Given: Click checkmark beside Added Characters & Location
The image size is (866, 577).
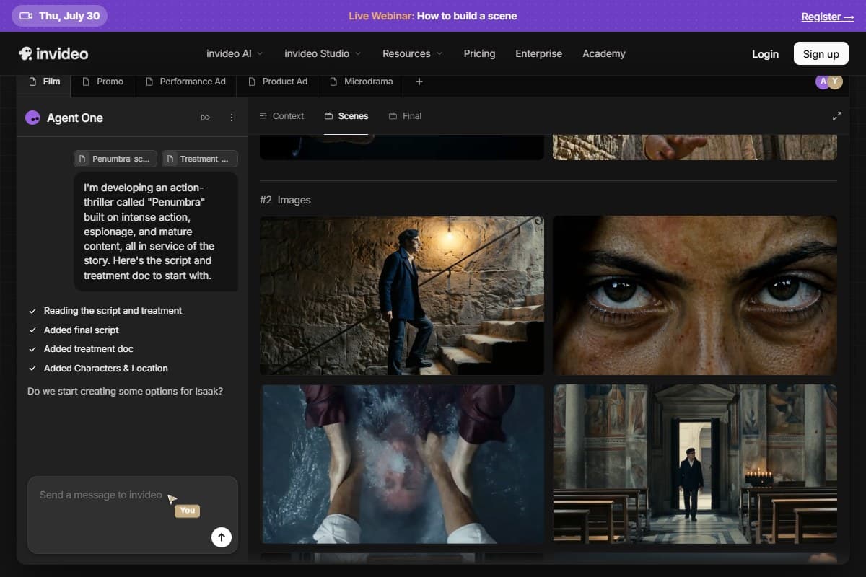Looking at the screenshot, I should click(x=32, y=368).
